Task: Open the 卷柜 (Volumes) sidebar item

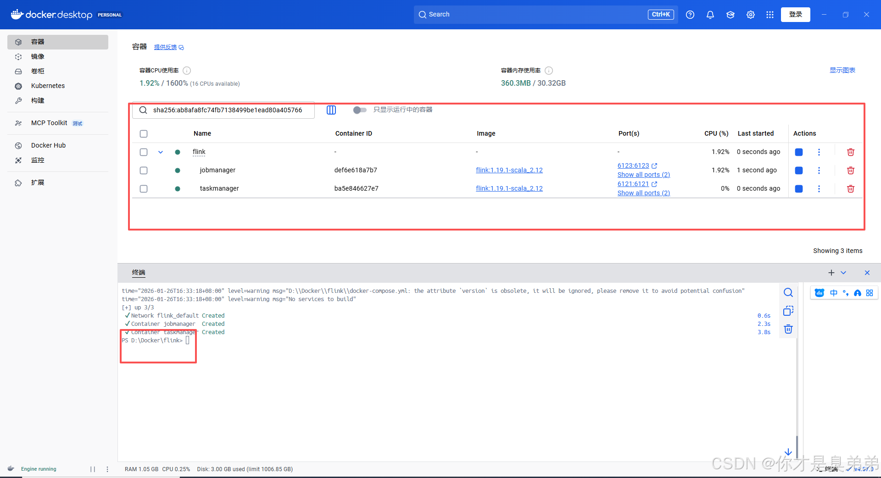Action: click(x=58, y=71)
